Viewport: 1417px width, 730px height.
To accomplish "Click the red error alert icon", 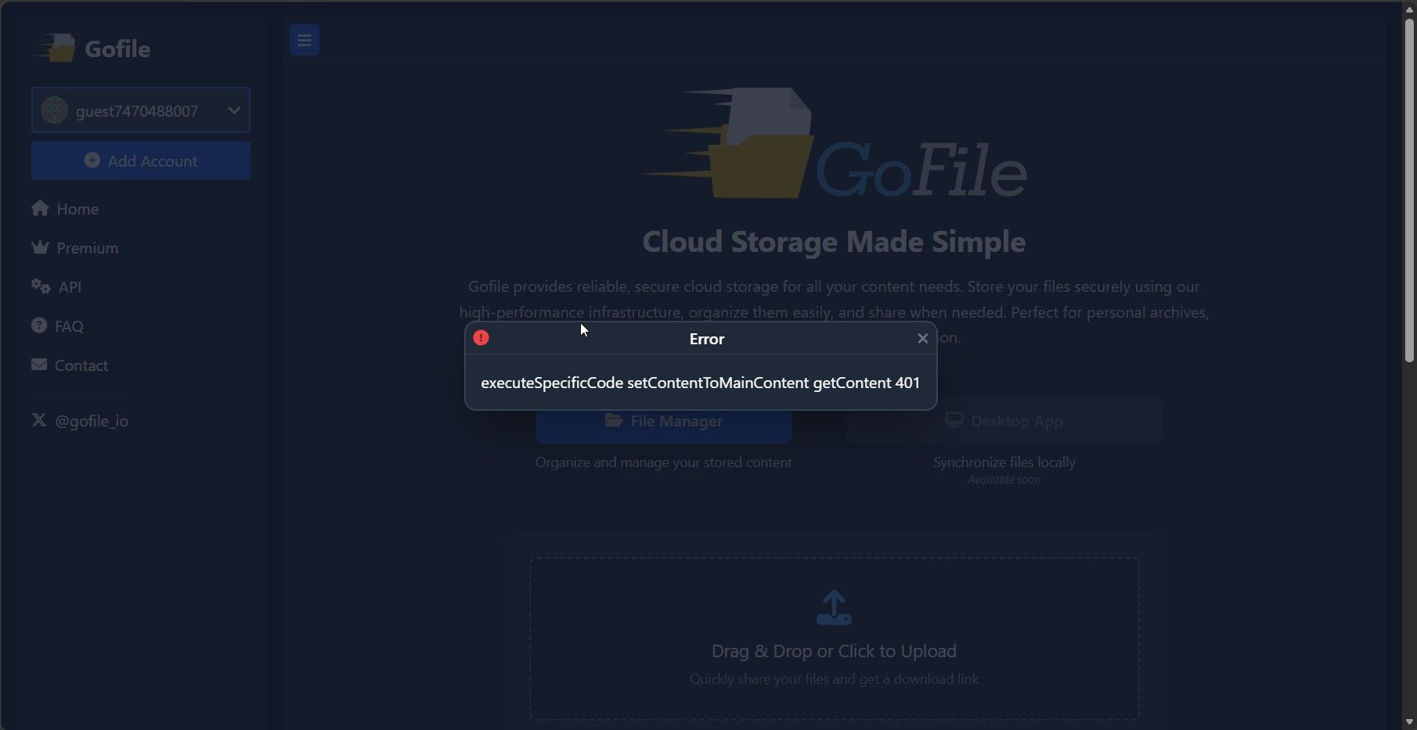I will pos(481,338).
